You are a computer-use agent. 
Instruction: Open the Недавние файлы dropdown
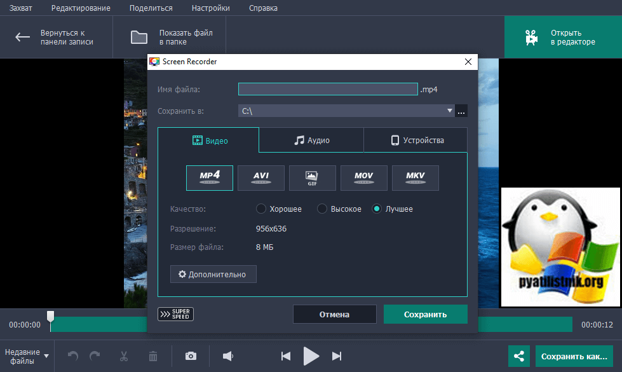(26, 356)
